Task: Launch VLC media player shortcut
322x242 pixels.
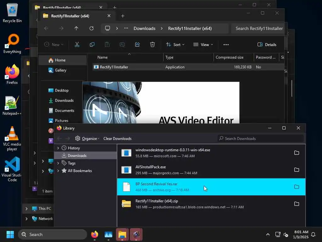Action: (12, 139)
